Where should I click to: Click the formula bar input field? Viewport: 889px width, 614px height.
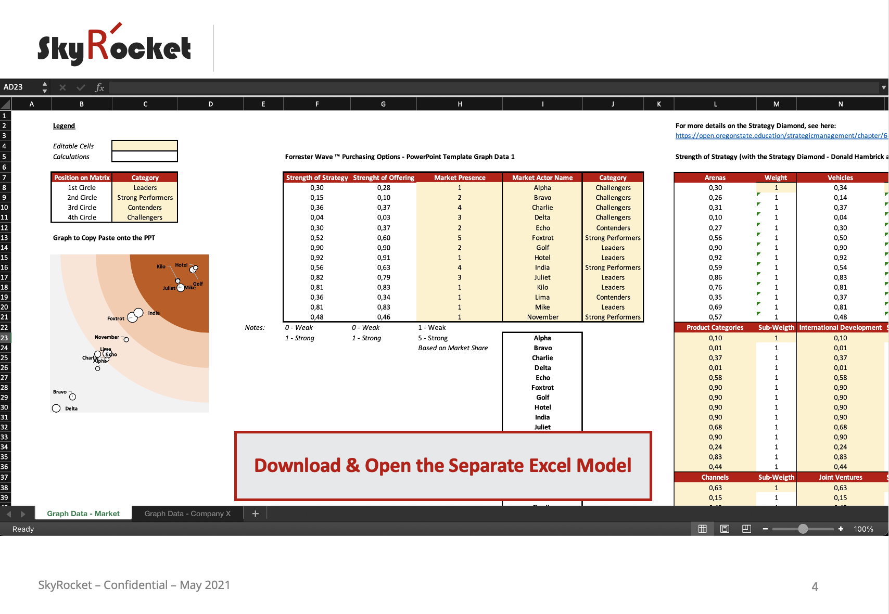pos(493,87)
